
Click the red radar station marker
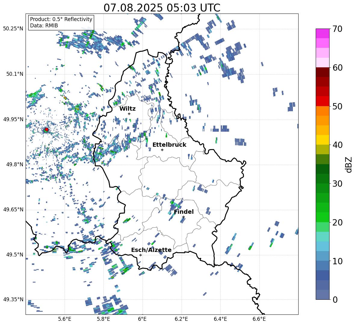(x=47, y=130)
